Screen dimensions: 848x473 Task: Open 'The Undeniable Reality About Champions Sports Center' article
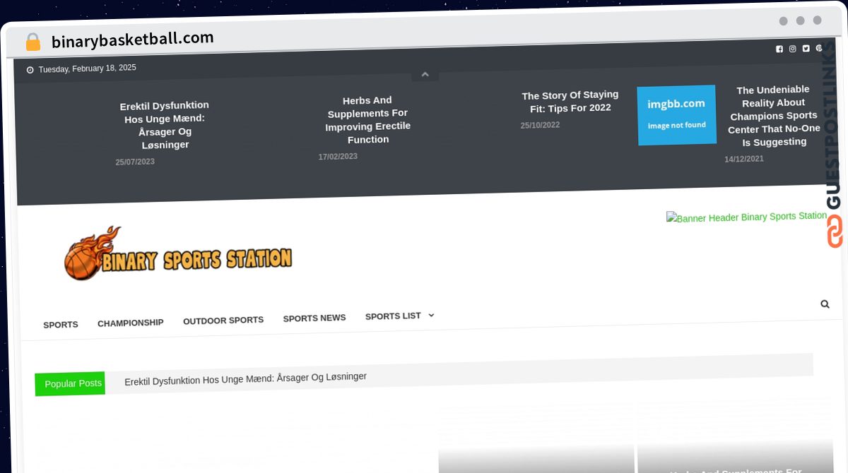click(774, 116)
